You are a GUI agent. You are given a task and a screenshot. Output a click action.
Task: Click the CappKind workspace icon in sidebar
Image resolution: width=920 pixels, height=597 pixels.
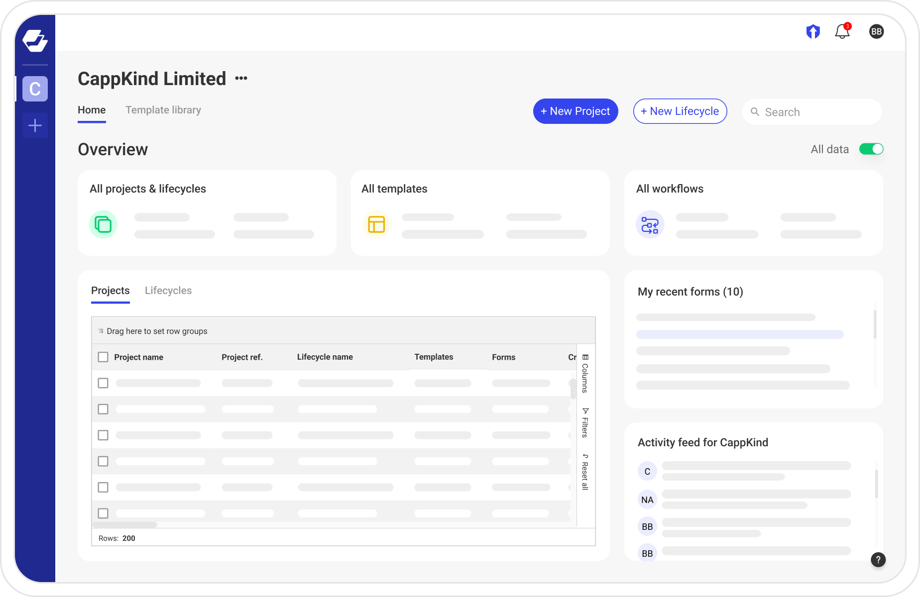35,89
